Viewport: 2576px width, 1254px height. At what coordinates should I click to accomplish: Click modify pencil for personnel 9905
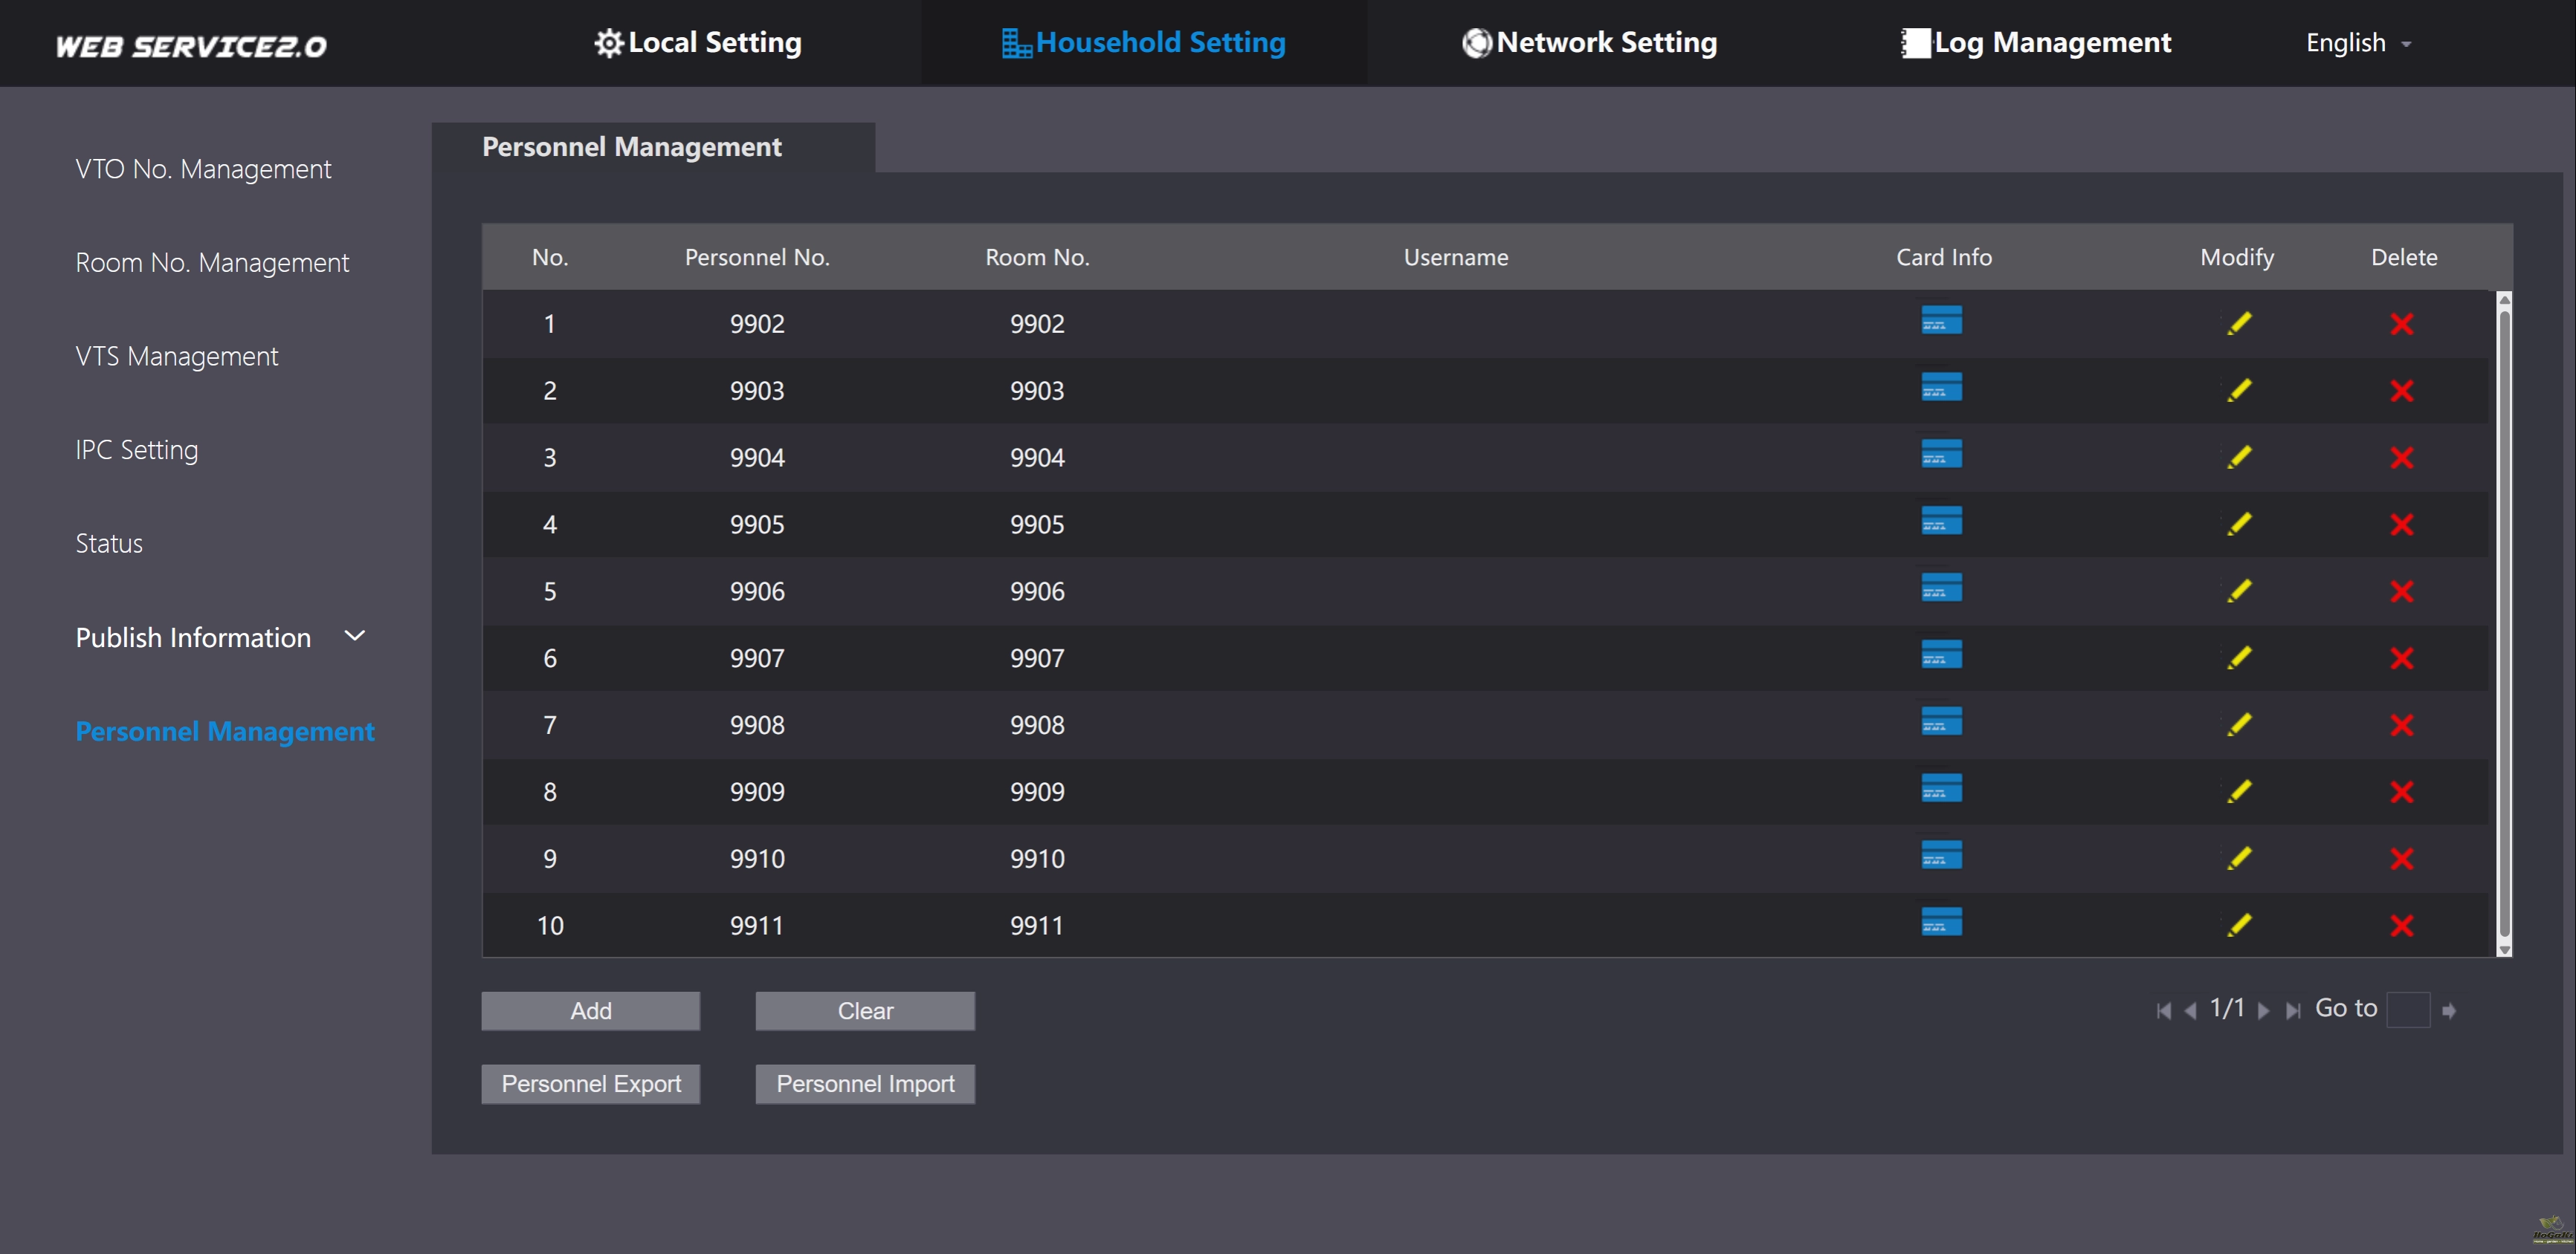[2239, 524]
